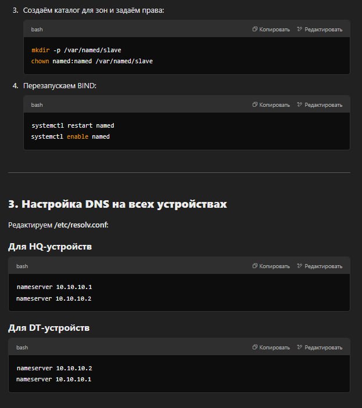Click the "chown named:named" command line
The height and width of the screenshot is (408, 362).
coord(92,61)
